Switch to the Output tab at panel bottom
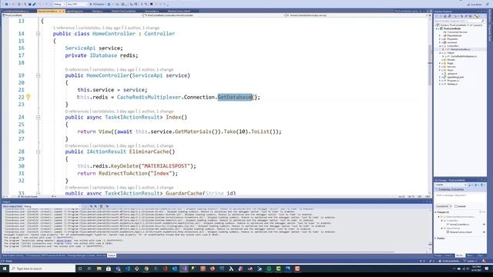 112,255
